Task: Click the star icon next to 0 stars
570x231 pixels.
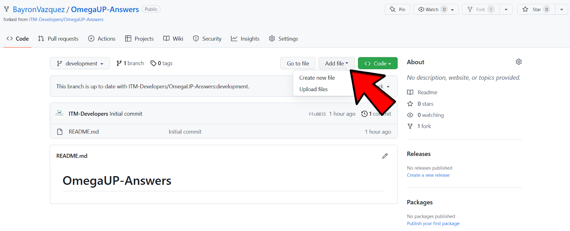Action: tap(410, 104)
